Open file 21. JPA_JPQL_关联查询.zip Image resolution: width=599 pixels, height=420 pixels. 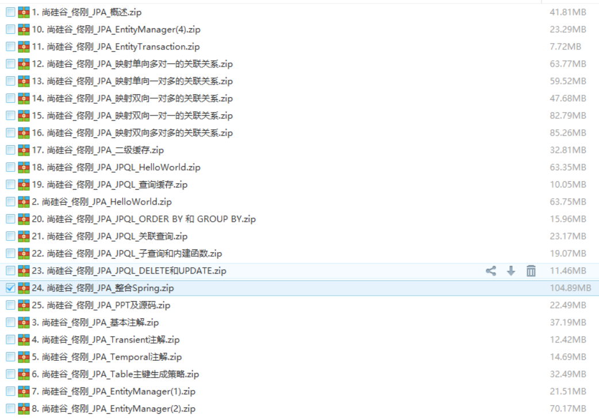point(110,236)
